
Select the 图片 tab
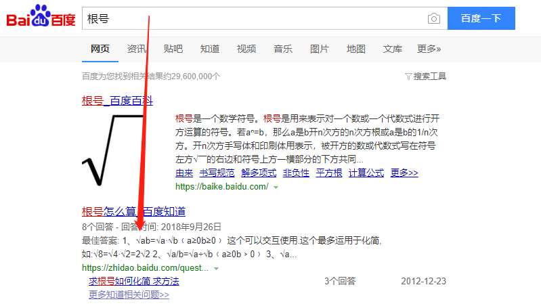(x=320, y=49)
